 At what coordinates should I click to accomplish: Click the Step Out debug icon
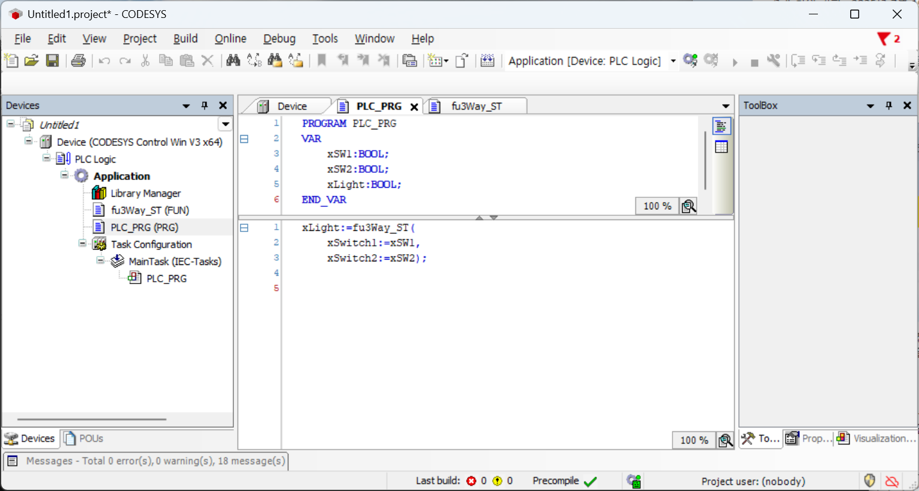click(839, 60)
